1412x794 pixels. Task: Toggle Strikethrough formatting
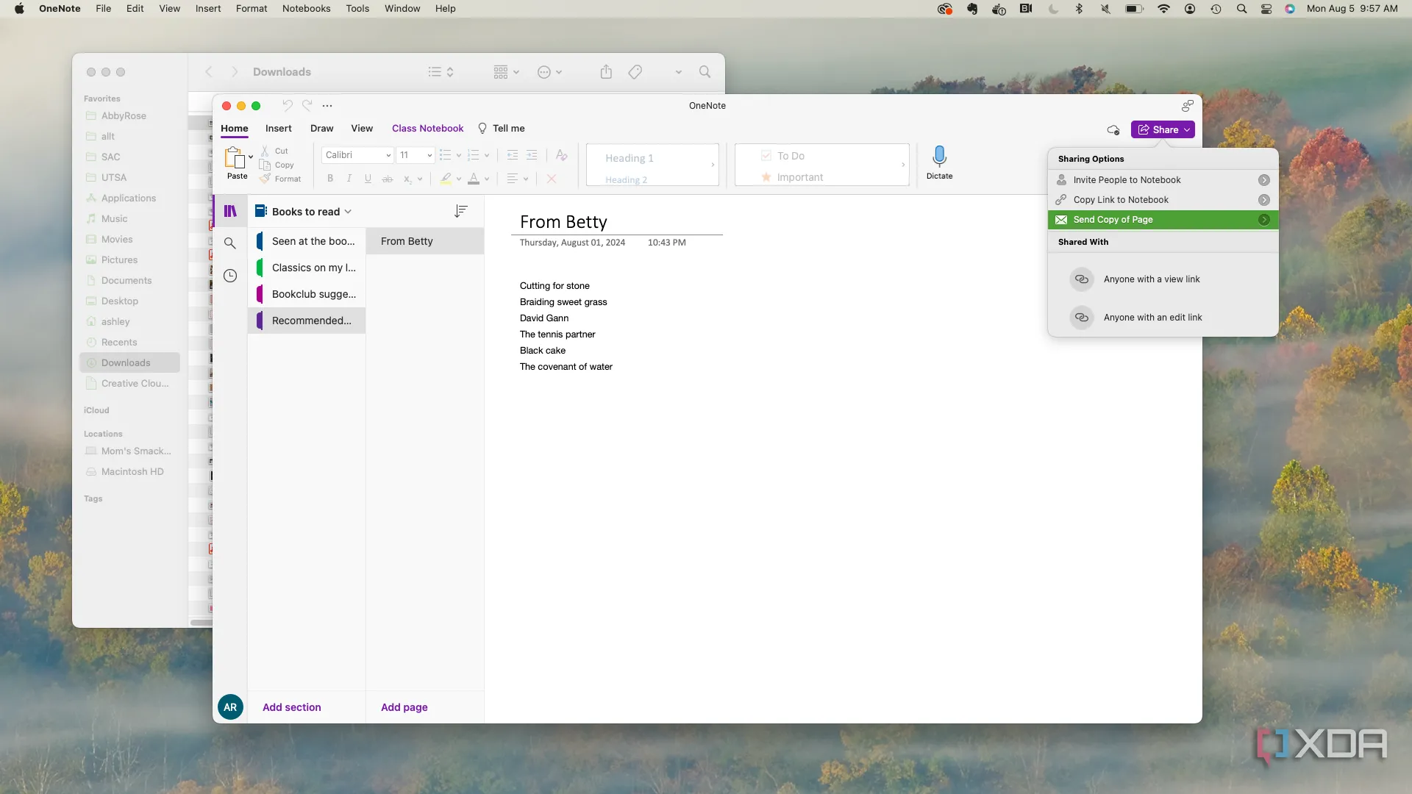tap(388, 179)
